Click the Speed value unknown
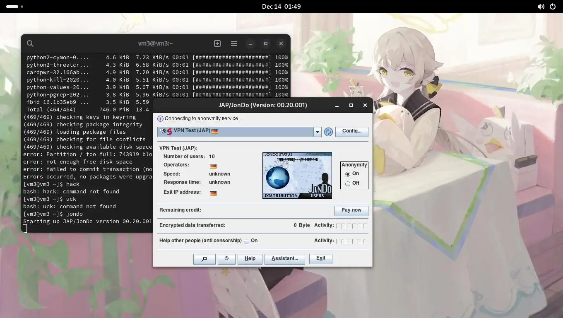 click(x=219, y=174)
